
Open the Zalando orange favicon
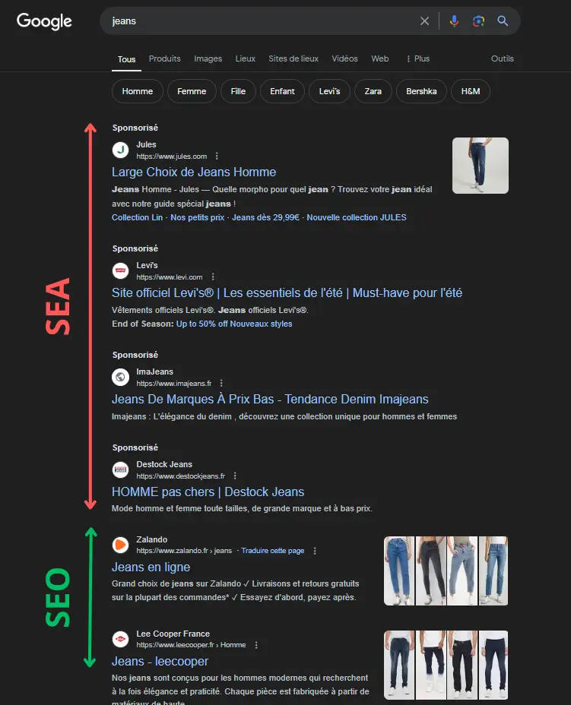pyautogui.click(x=120, y=545)
